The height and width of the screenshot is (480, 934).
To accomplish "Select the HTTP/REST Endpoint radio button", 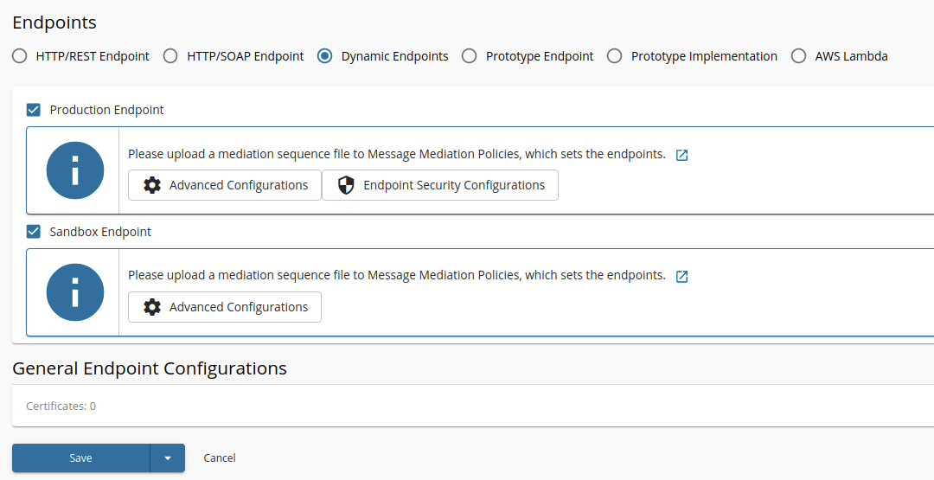I will (20, 56).
